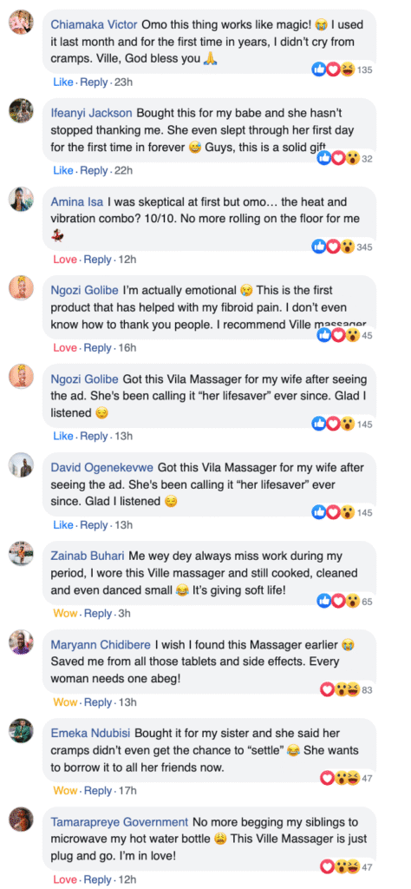Like Chiamaka Victor's comment
The width and height of the screenshot is (411, 889).
tap(62, 82)
